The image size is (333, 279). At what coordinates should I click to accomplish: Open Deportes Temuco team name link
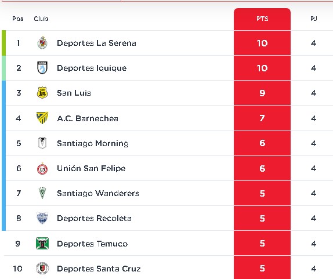click(x=92, y=244)
